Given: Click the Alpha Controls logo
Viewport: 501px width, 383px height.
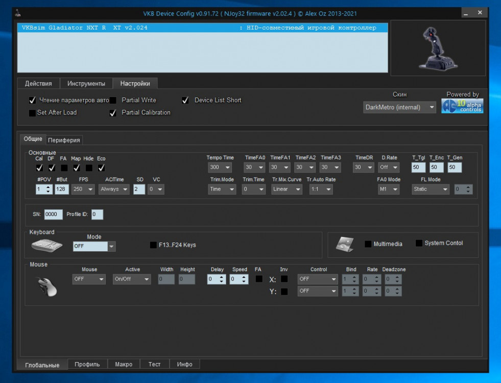Looking at the screenshot, I should click(x=462, y=106).
